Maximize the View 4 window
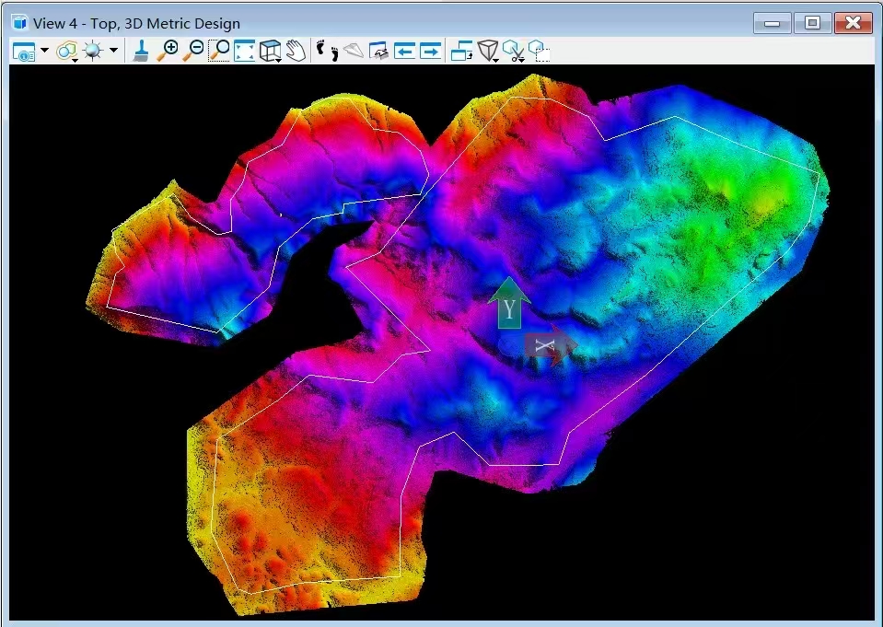This screenshot has width=883, height=627. tap(812, 22)
